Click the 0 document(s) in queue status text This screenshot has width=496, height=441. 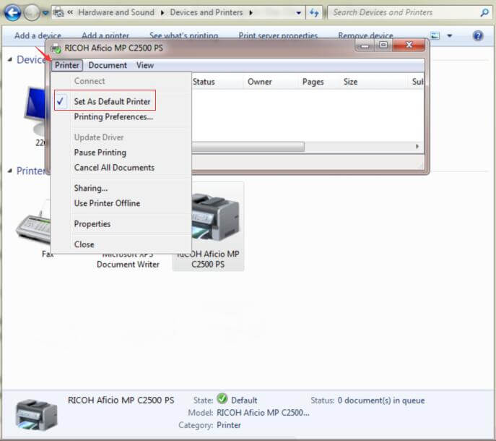[x=381, y=401]
